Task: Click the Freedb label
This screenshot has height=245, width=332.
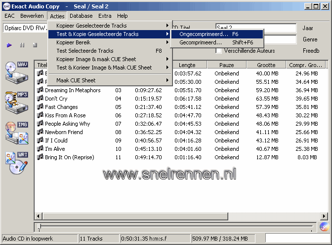Action: [x=311, y=51]
